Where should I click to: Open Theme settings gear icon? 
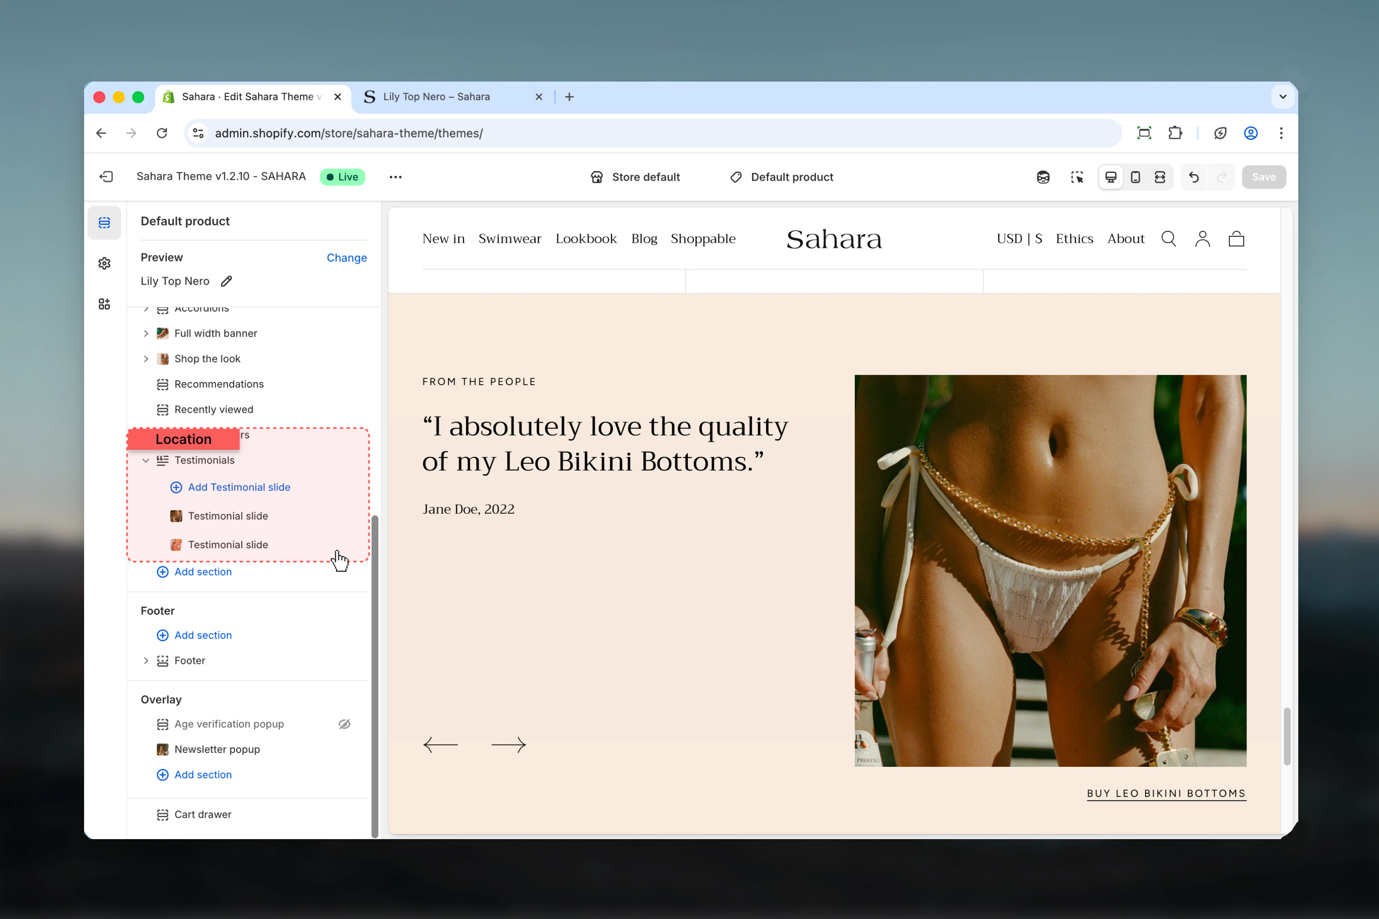(104, 263)
